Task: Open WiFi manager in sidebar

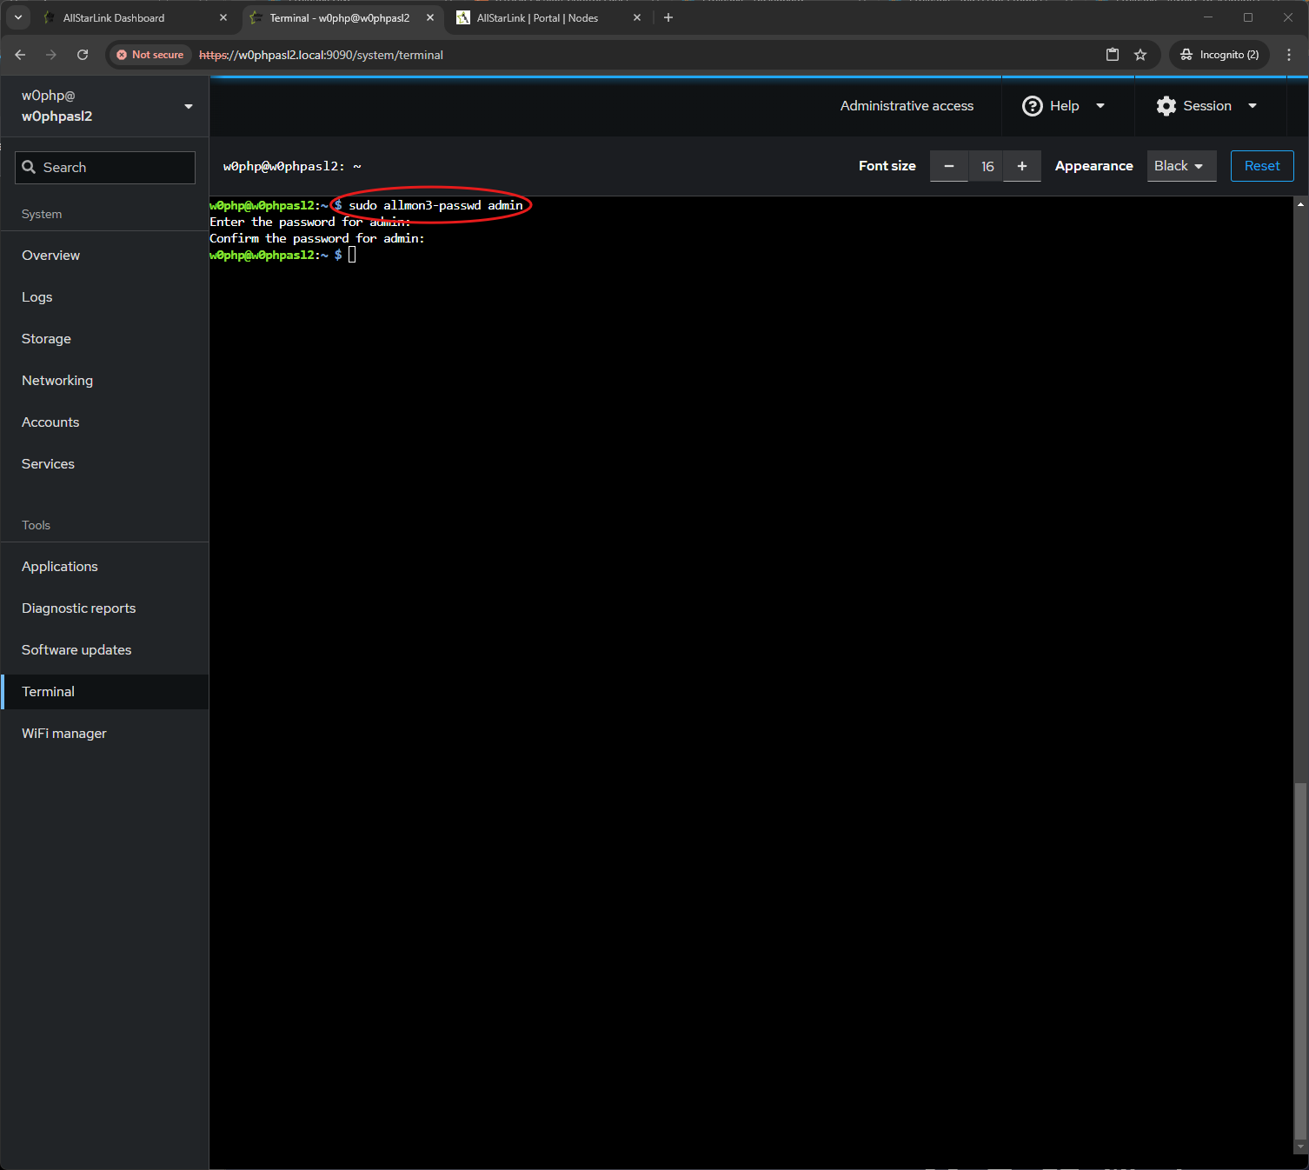Action: point(64,734)
